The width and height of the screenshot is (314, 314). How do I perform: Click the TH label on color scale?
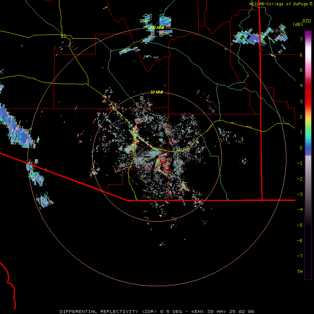click(300, 272)
